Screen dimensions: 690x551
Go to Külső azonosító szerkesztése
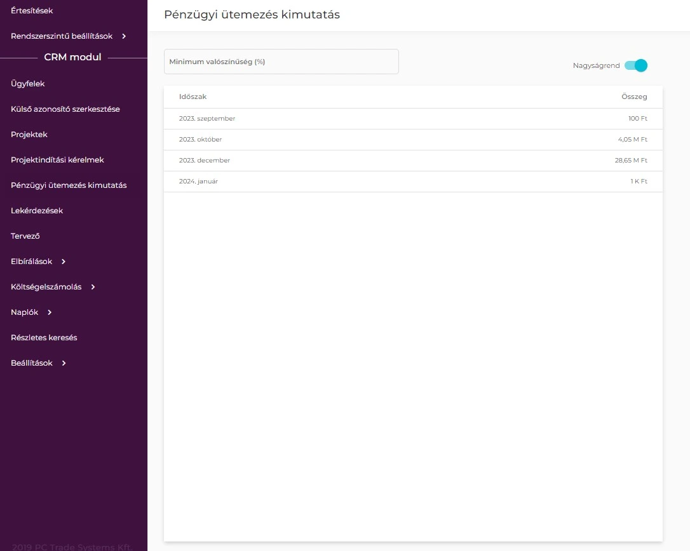[x=65, y=109]
